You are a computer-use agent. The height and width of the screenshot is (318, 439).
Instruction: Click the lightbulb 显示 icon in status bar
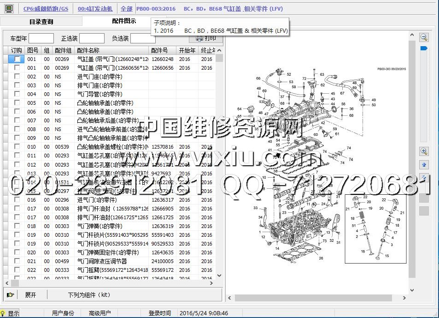(x=4, y=313)
